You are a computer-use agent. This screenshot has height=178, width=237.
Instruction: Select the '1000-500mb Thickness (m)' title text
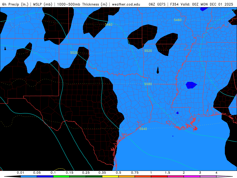[82, 4]
